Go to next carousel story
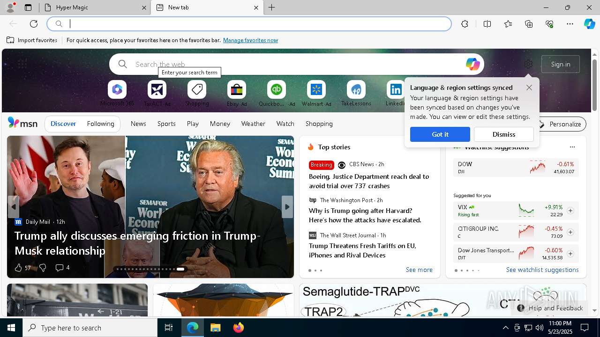Screen dimensions: 600x337 pos(287,207)
